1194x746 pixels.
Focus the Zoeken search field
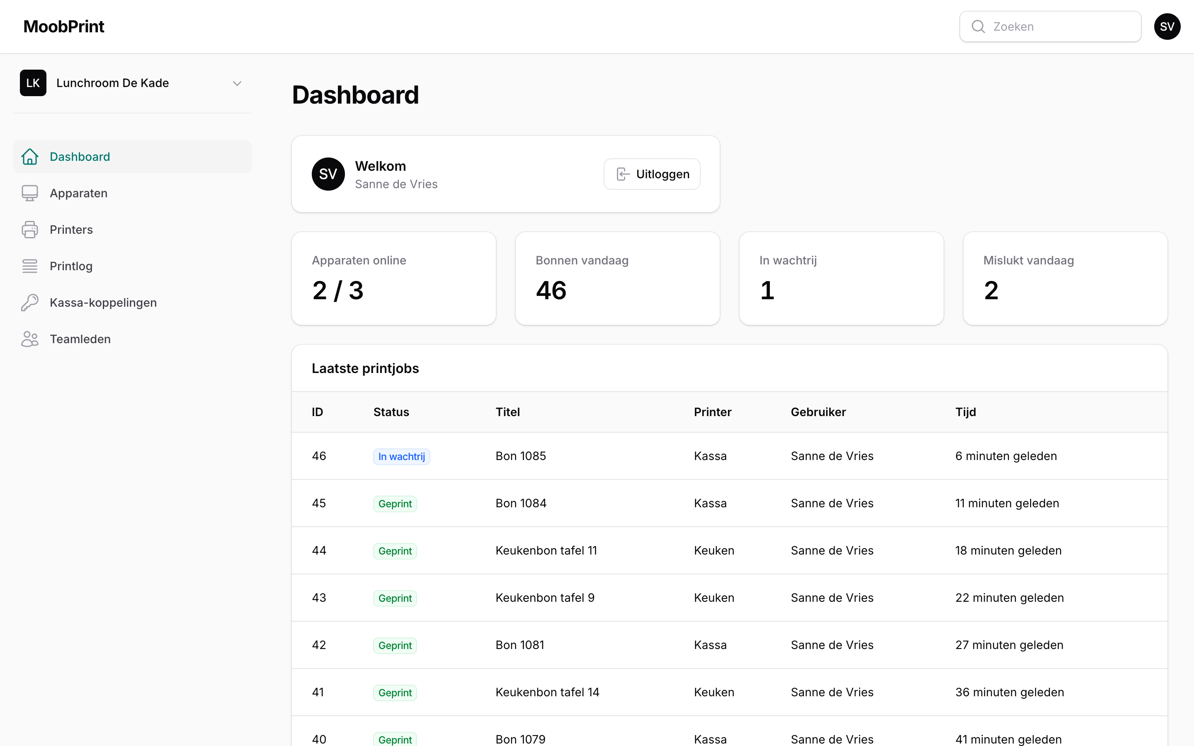point(1050,27)
